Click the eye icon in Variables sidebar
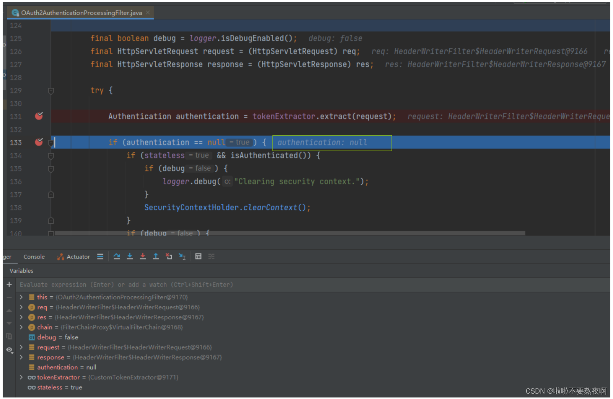Screen dimensions: 613x399 click(9, 349)
